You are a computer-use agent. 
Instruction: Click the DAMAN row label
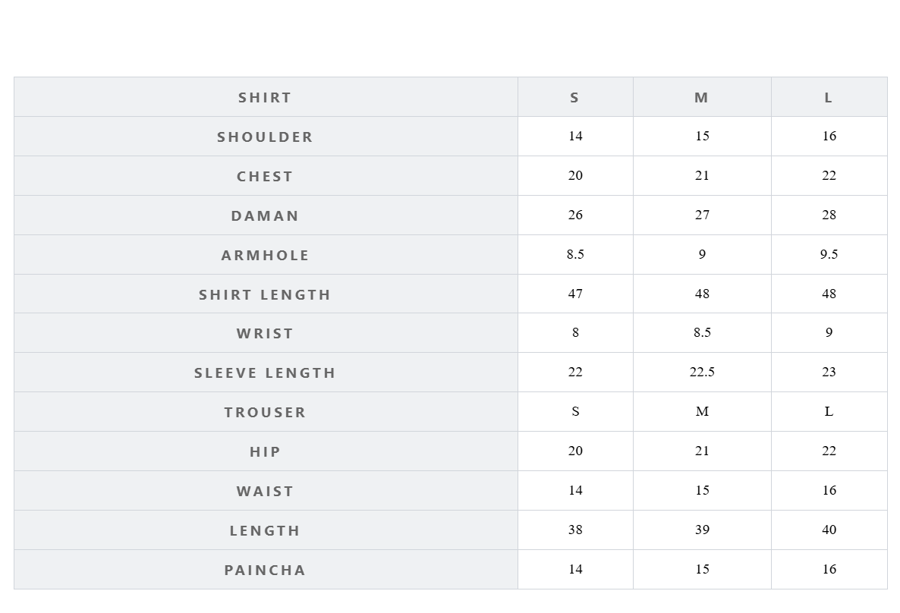click(x=265, y=215)
